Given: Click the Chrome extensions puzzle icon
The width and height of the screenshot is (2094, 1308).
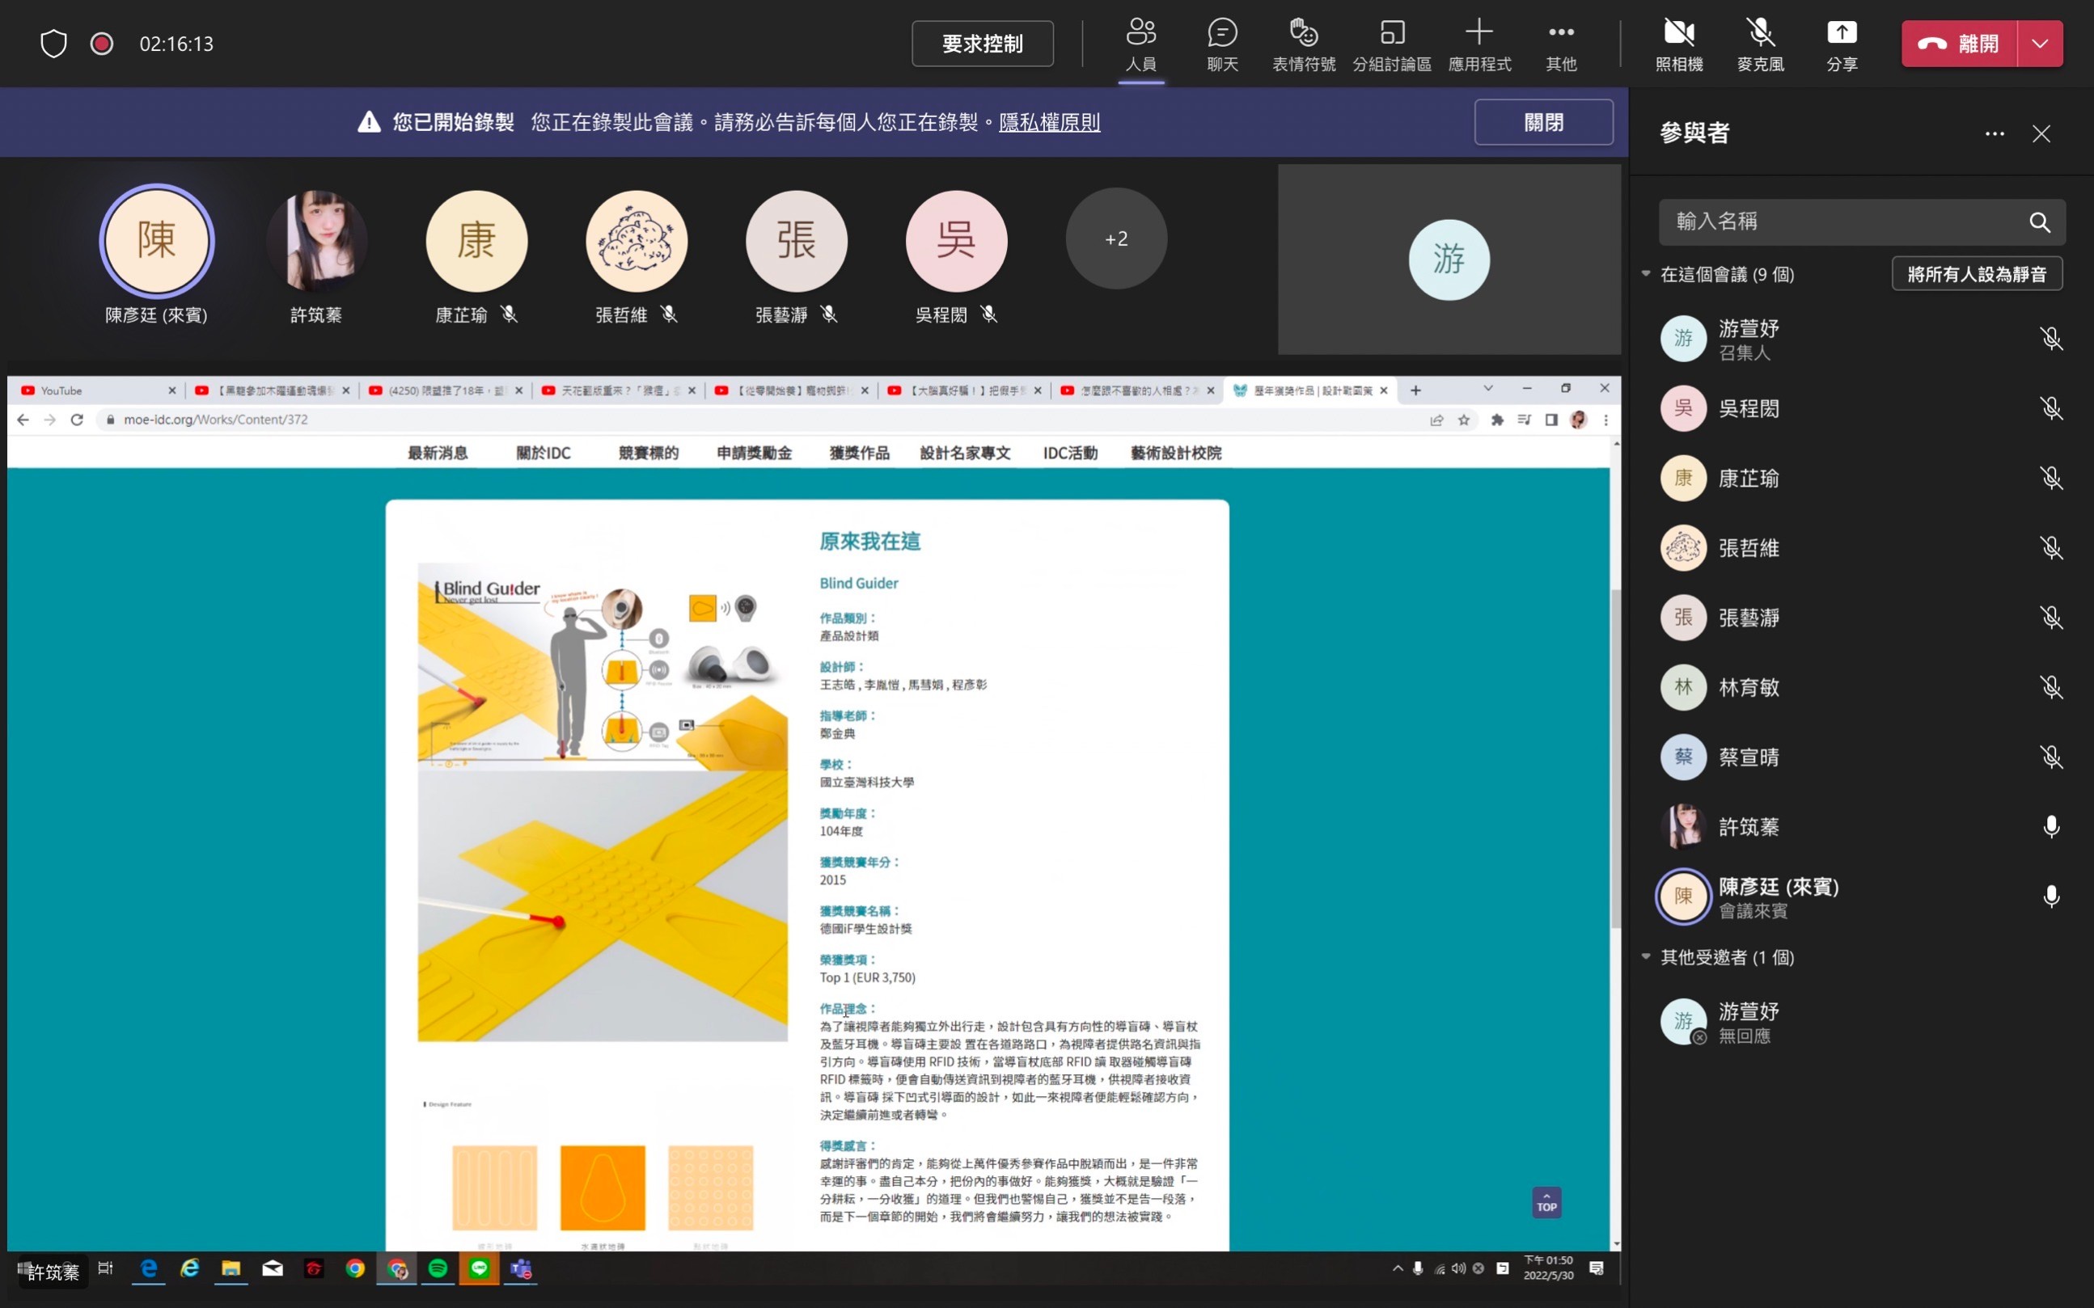Looking at the screenshot, I should 1497,420.
